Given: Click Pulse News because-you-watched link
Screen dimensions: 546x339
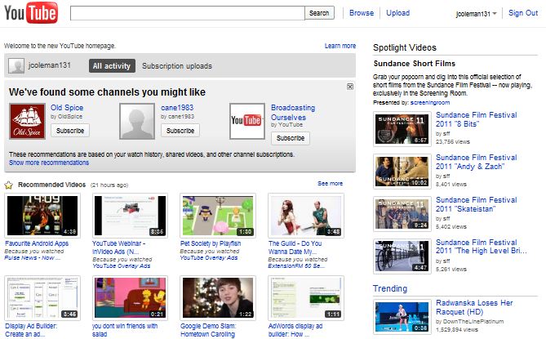Looking at the screenshot, I should pyautogui.click(x=33, y=258).
